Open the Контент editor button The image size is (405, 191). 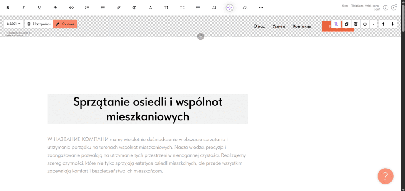pyautogui.click(x=65, y=24)
